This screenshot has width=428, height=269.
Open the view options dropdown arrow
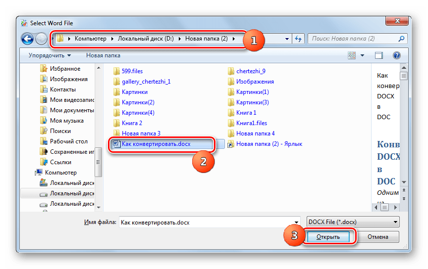(362, 55)
